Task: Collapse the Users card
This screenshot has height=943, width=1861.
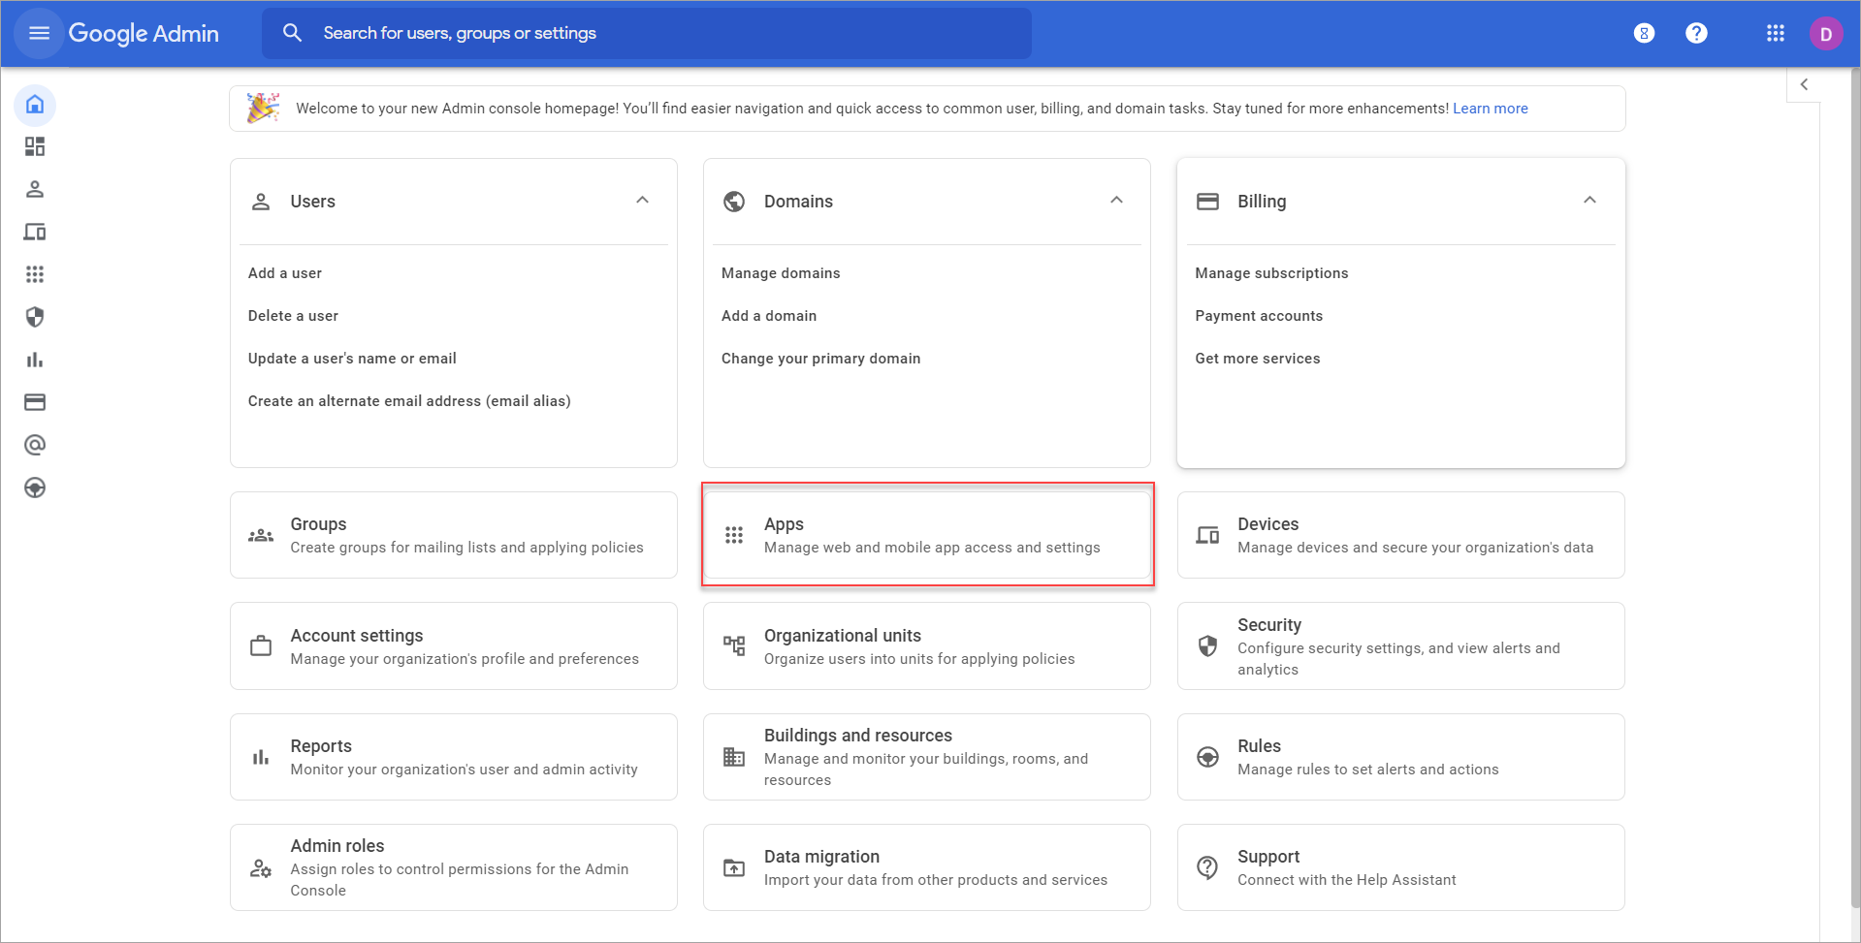Action: [642, 201]
